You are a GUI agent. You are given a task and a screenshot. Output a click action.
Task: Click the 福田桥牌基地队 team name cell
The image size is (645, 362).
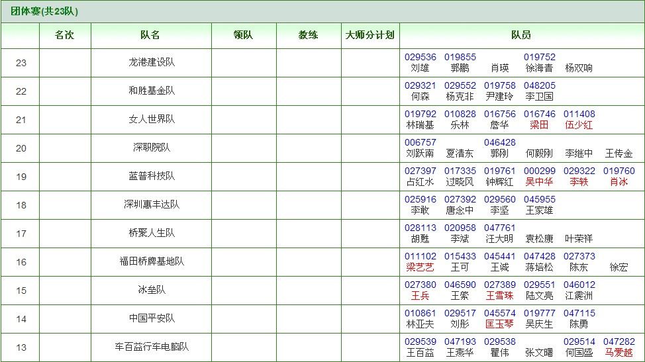(151, 262)
